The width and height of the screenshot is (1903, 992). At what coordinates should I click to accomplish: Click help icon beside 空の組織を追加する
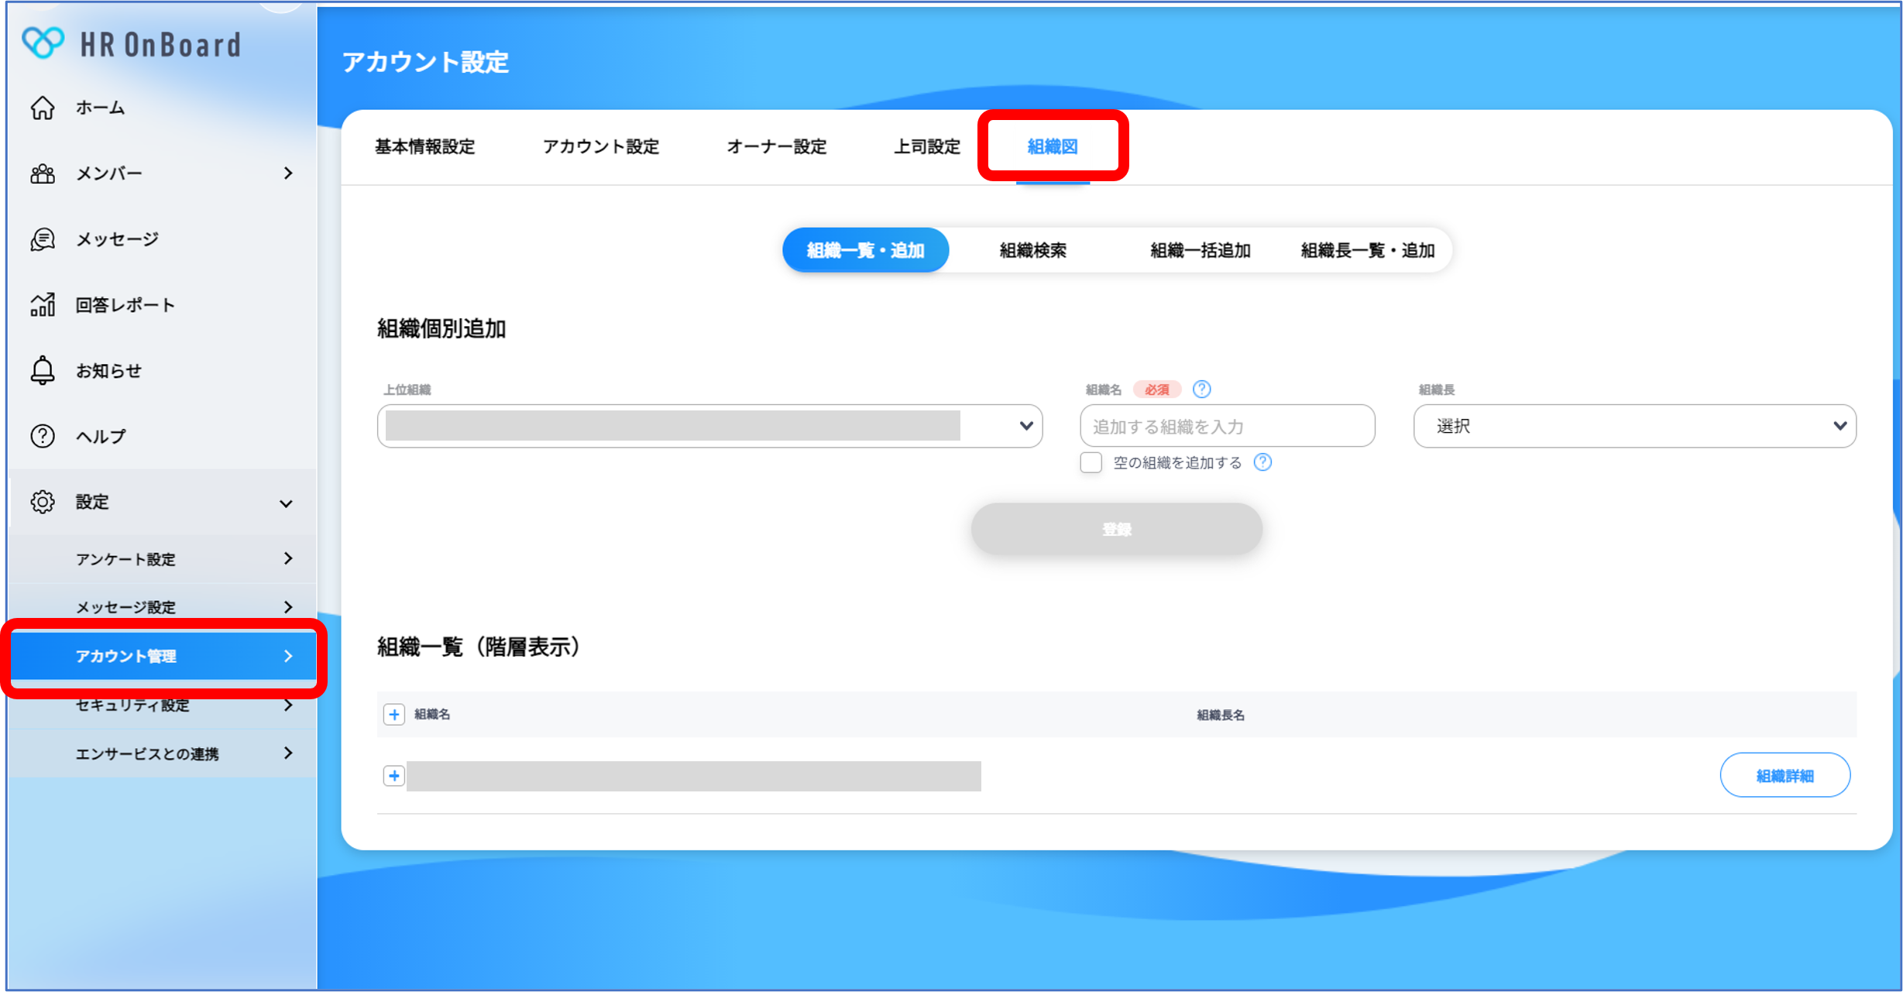[x=1262, y=462]
